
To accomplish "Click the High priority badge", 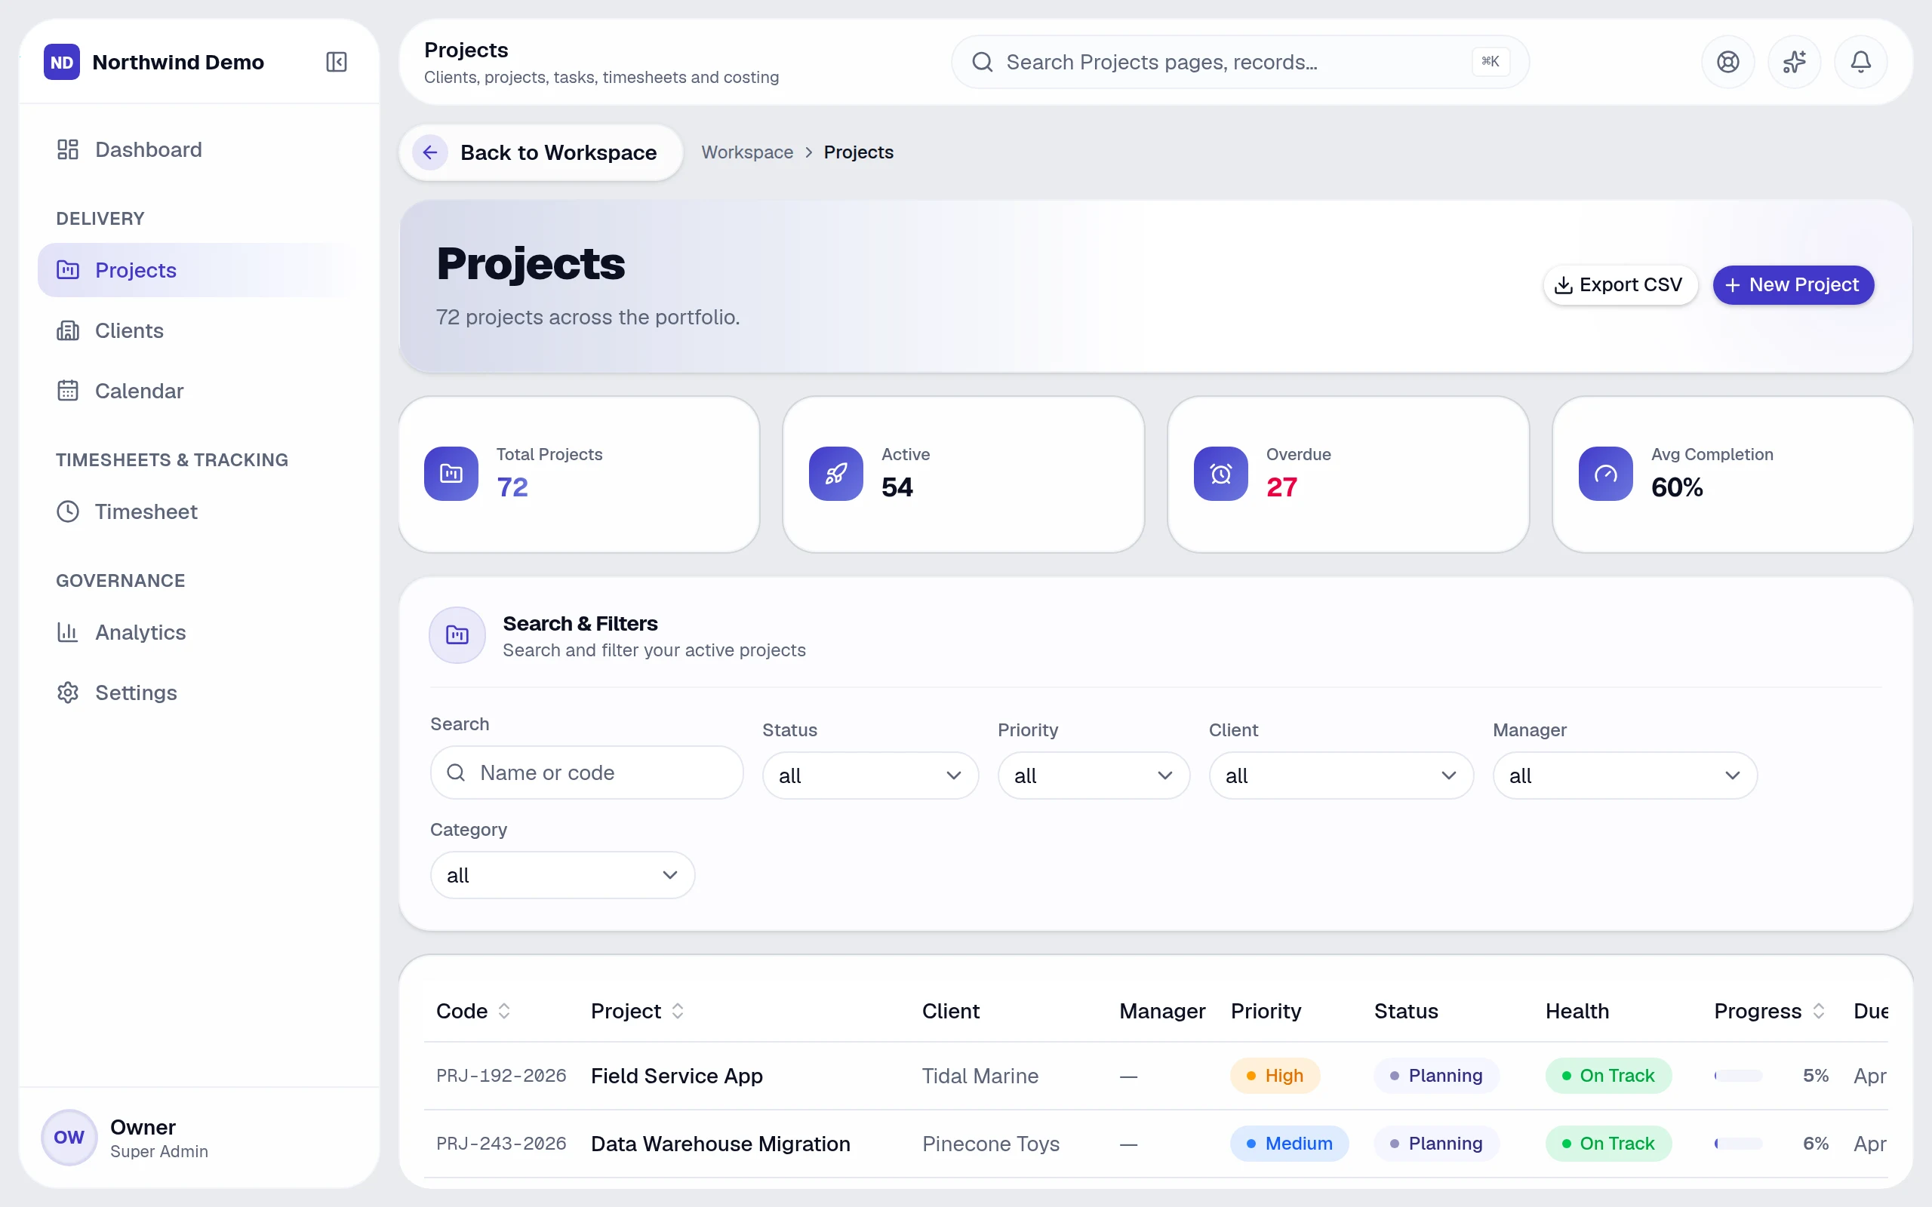I will 1274,1075.
